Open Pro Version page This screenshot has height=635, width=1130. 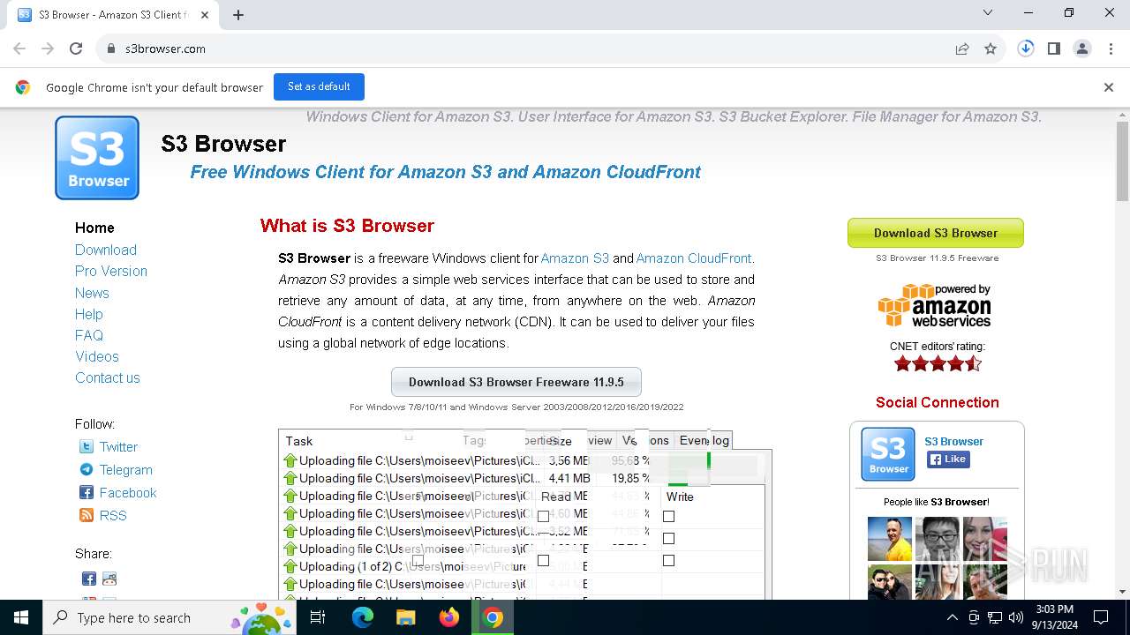[x=111, y=271]
